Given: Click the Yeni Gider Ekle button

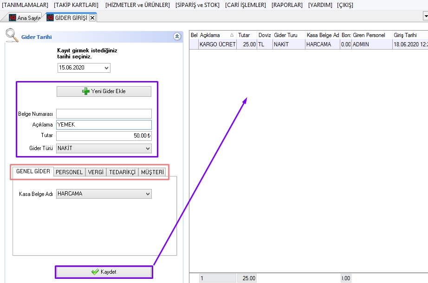Looking at the screenshot, I should [104, 91].
